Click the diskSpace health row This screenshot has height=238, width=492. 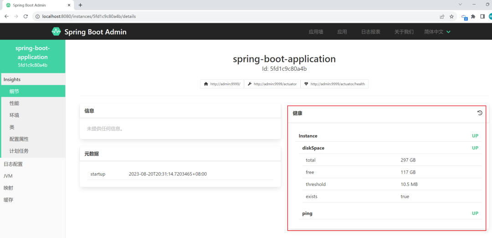pos(390,148)
